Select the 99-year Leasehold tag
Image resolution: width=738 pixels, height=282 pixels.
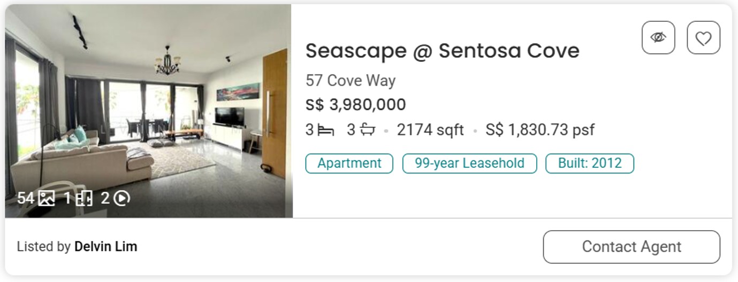[469, 163]
